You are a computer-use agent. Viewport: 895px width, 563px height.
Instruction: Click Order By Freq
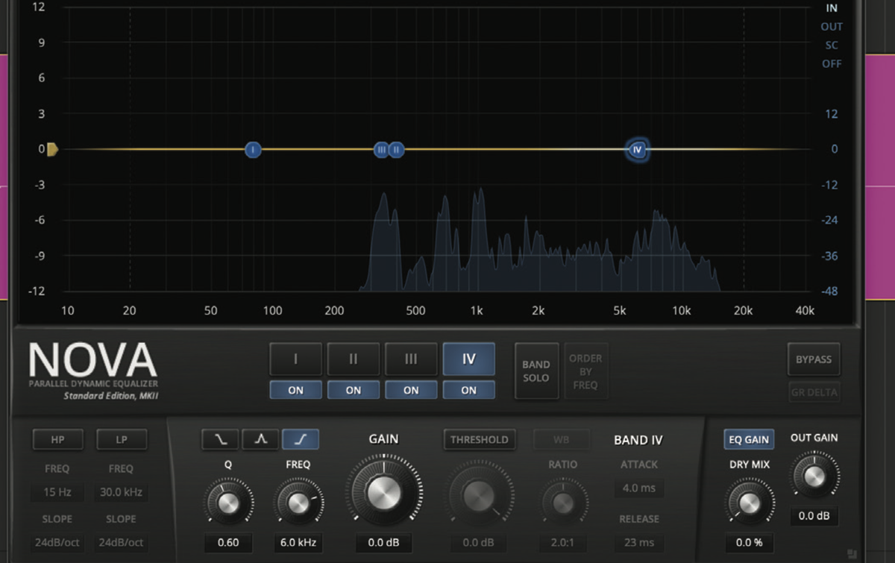(x=586, y=371)
